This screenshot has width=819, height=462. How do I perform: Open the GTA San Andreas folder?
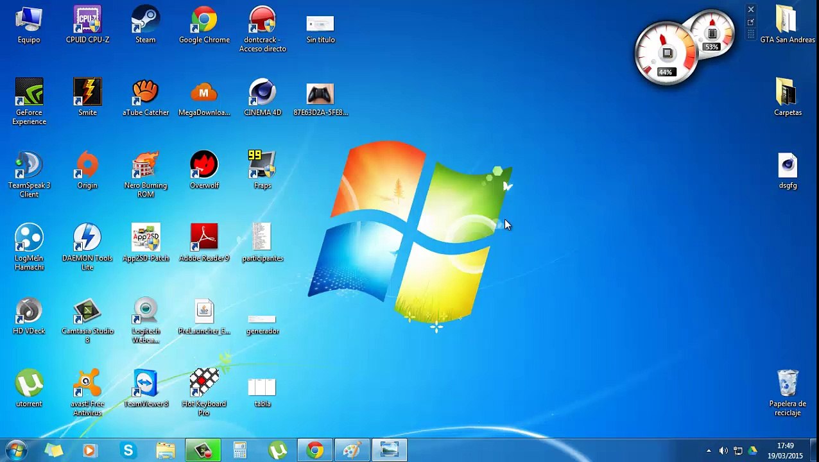pyautogui.click(x=788, y=26)
